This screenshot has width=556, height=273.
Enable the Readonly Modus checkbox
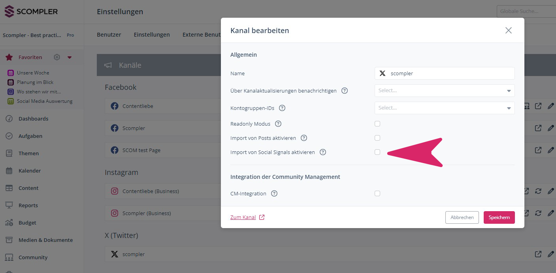[377, 124]
